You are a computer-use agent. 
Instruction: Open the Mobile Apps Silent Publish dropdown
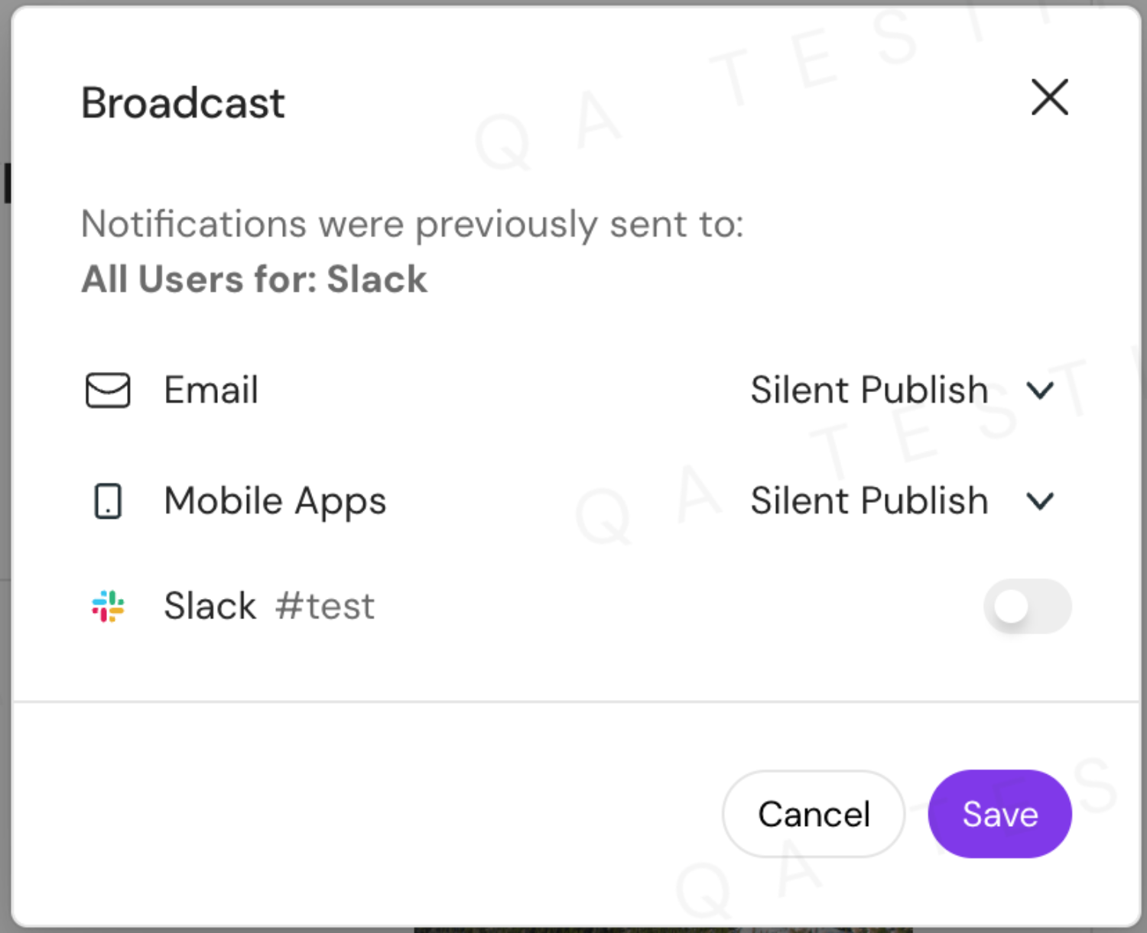click(x=869, y=501)
